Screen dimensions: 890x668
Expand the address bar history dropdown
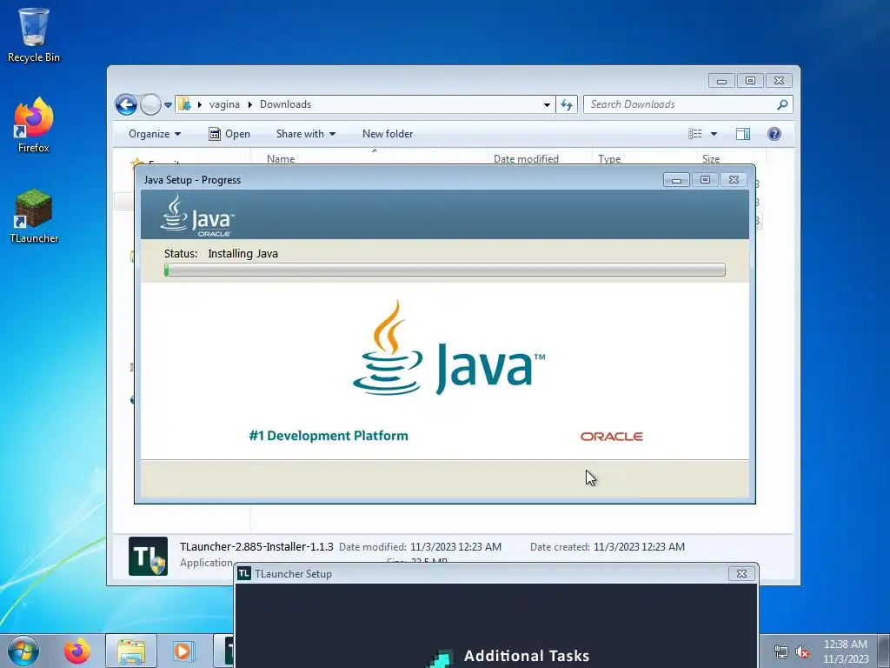coord(547,104)
